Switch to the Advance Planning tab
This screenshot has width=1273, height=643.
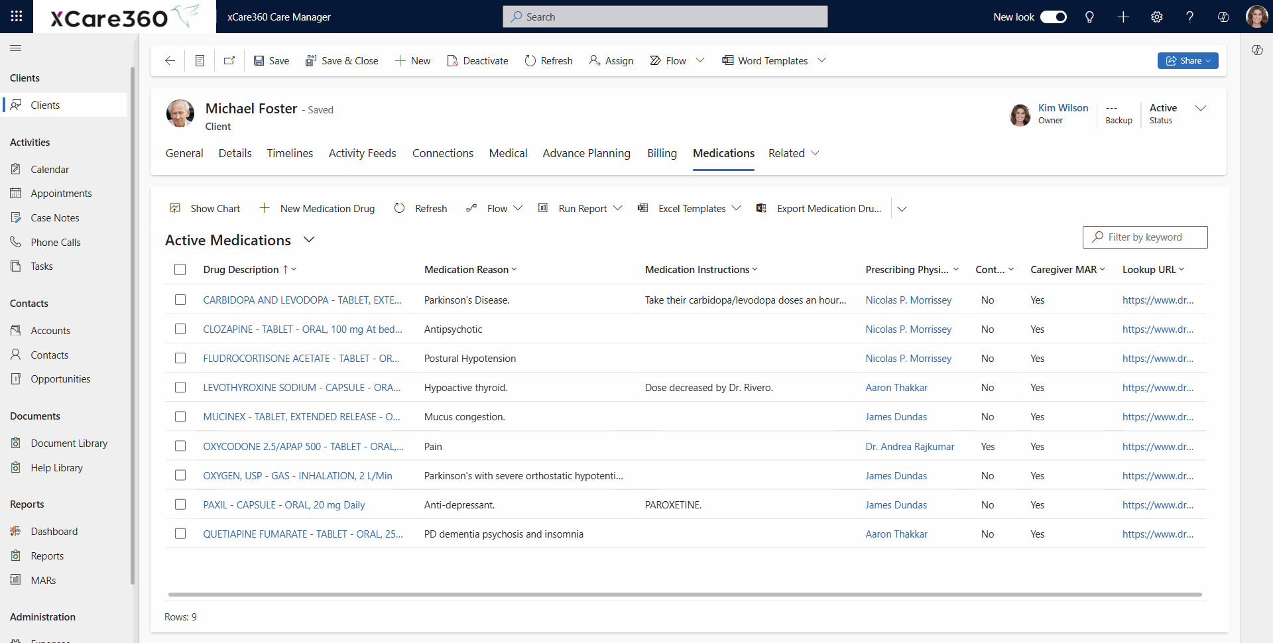tap(586, 153)
